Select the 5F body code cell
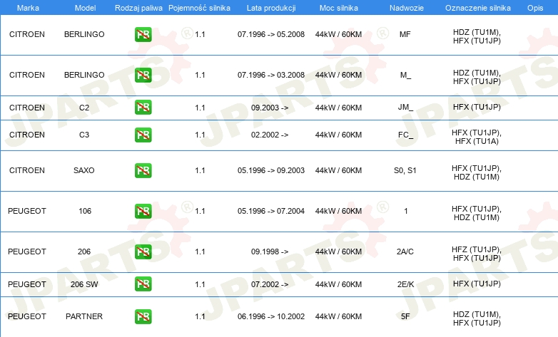The height and width of the screenshot is (337, 558). (x=405, y=316)
